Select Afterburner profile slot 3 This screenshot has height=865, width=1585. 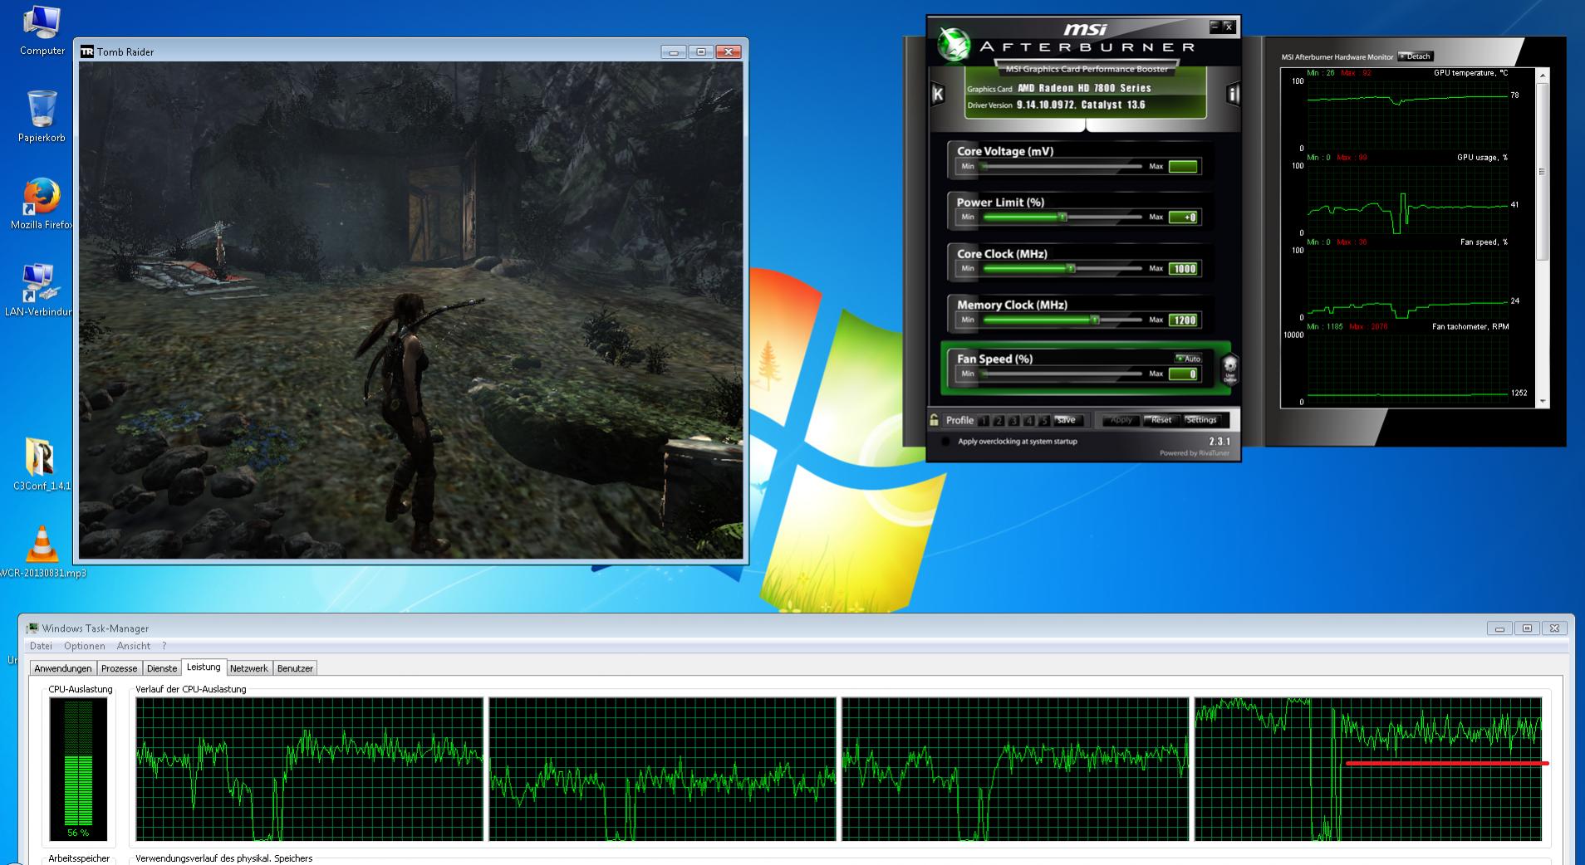[1014, 421]
